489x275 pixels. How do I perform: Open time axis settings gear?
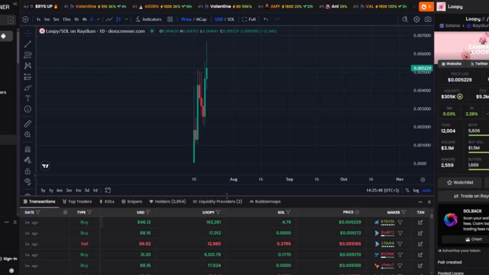click(422, 180)
